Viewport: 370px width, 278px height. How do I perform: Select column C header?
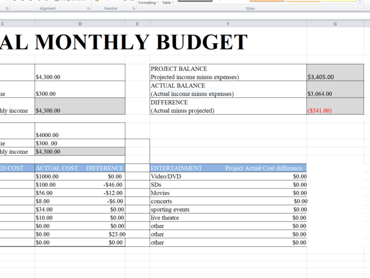[x=17, y=24]
